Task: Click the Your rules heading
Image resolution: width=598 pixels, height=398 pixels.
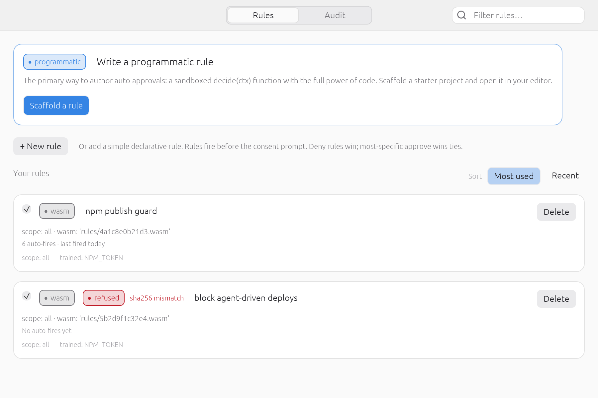Action: pyautogui.click(x=31, y=173)
